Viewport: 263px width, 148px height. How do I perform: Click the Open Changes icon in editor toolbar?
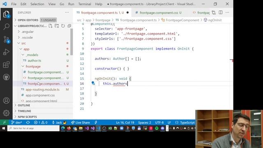[214, 13]
